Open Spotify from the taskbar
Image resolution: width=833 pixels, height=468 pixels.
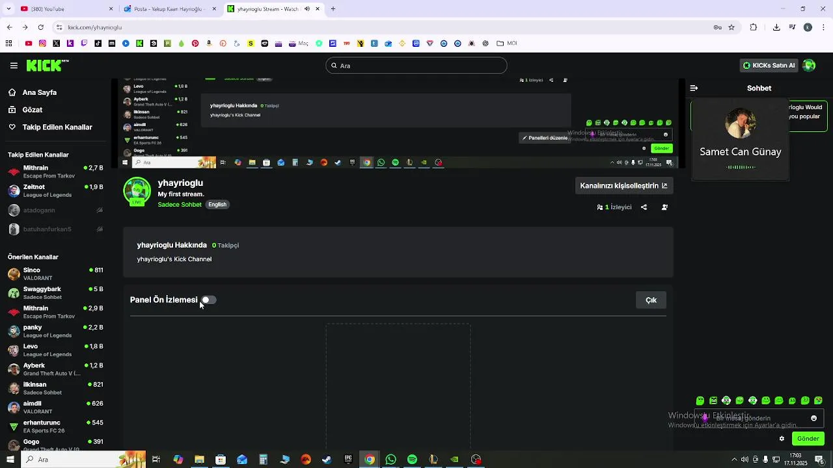(412, 460)
